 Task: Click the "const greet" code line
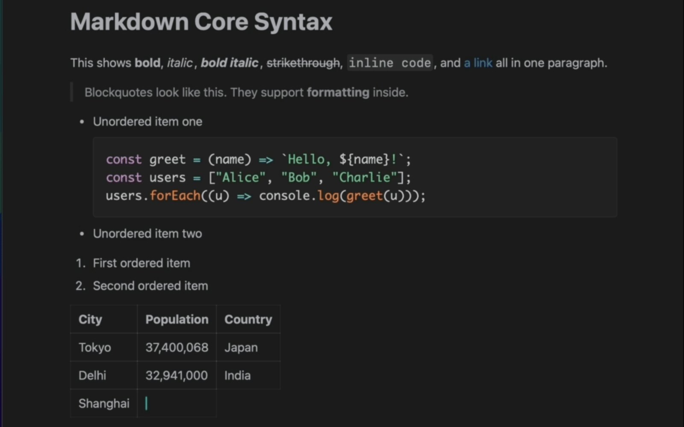pyautogui.click(x=258, y=159)
